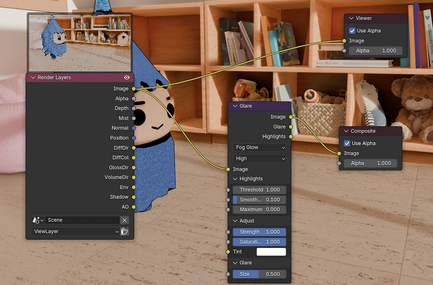
Task: Disable Use Alpha in the Viewer node
Action: (x=352, y=31)
